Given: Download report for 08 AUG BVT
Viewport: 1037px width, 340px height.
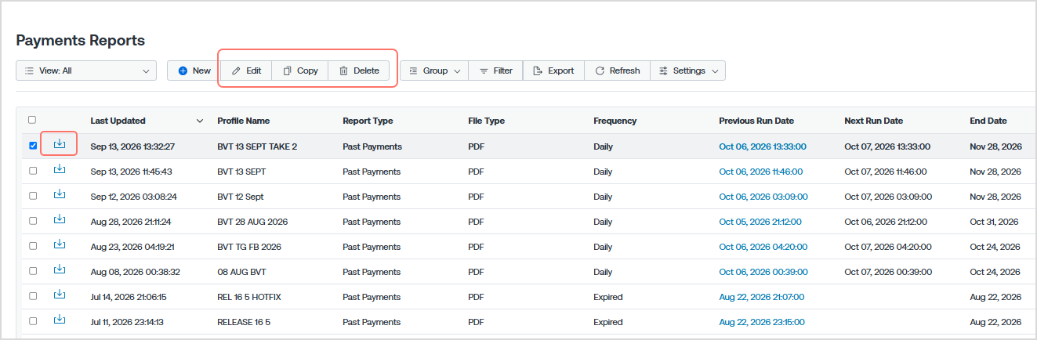Looking at the screenshot, I should tap(60, 269).
